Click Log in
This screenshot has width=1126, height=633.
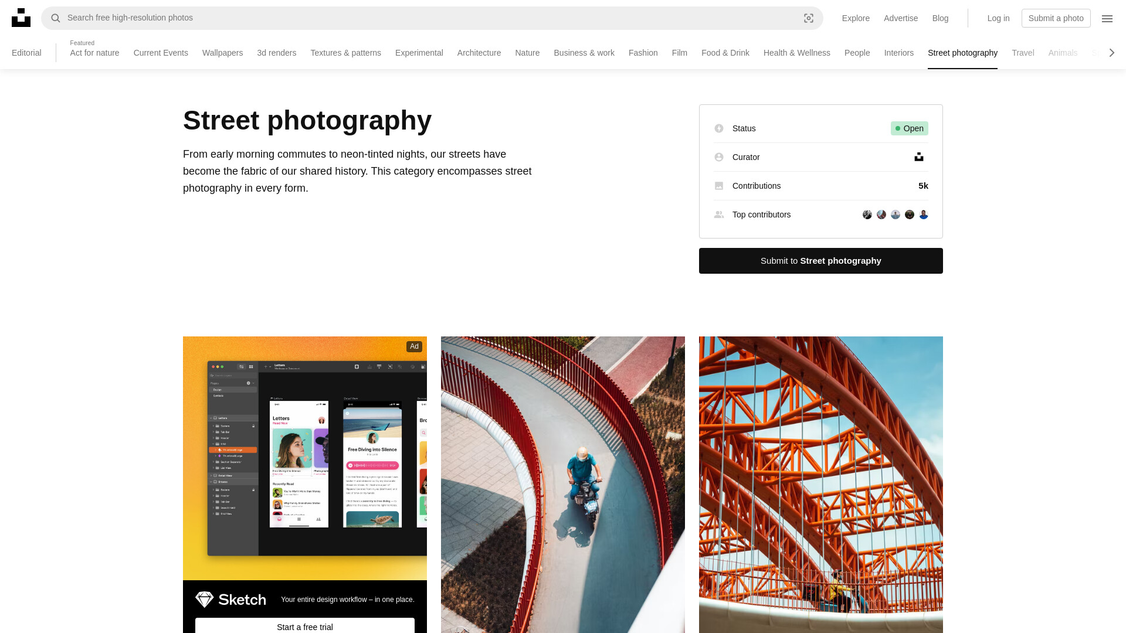tap(998, 18)
